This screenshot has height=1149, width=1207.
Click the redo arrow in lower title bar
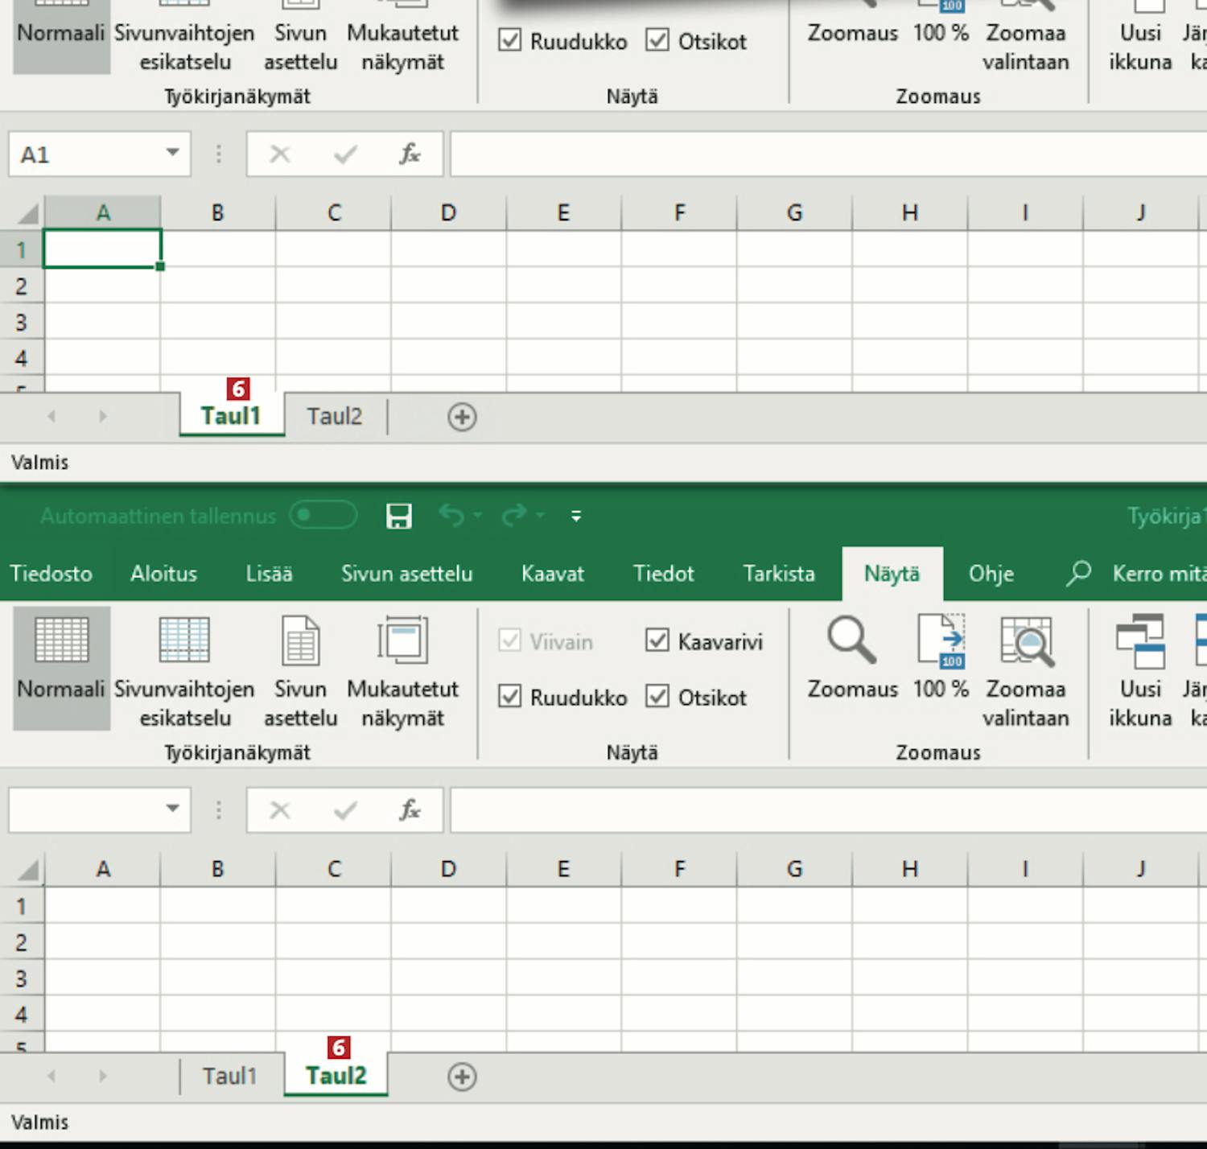coord(514,515)
